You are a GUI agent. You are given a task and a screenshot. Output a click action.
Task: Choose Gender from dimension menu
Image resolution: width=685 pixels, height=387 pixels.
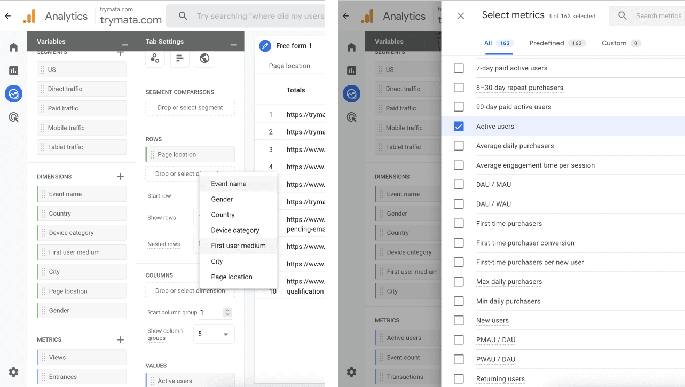point(238,199)
